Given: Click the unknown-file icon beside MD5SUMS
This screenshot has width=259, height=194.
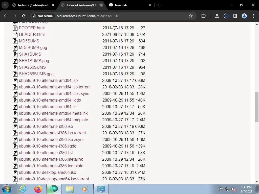Looking at the screenshot, I should point(15,41).
